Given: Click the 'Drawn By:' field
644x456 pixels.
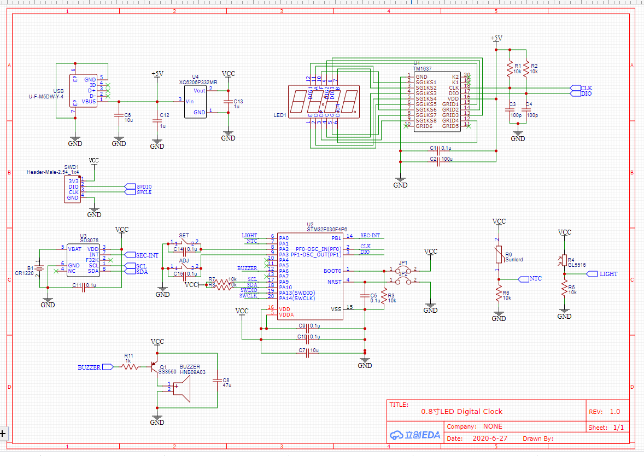Looking at the screenshot, I should [x=538, y=439].
